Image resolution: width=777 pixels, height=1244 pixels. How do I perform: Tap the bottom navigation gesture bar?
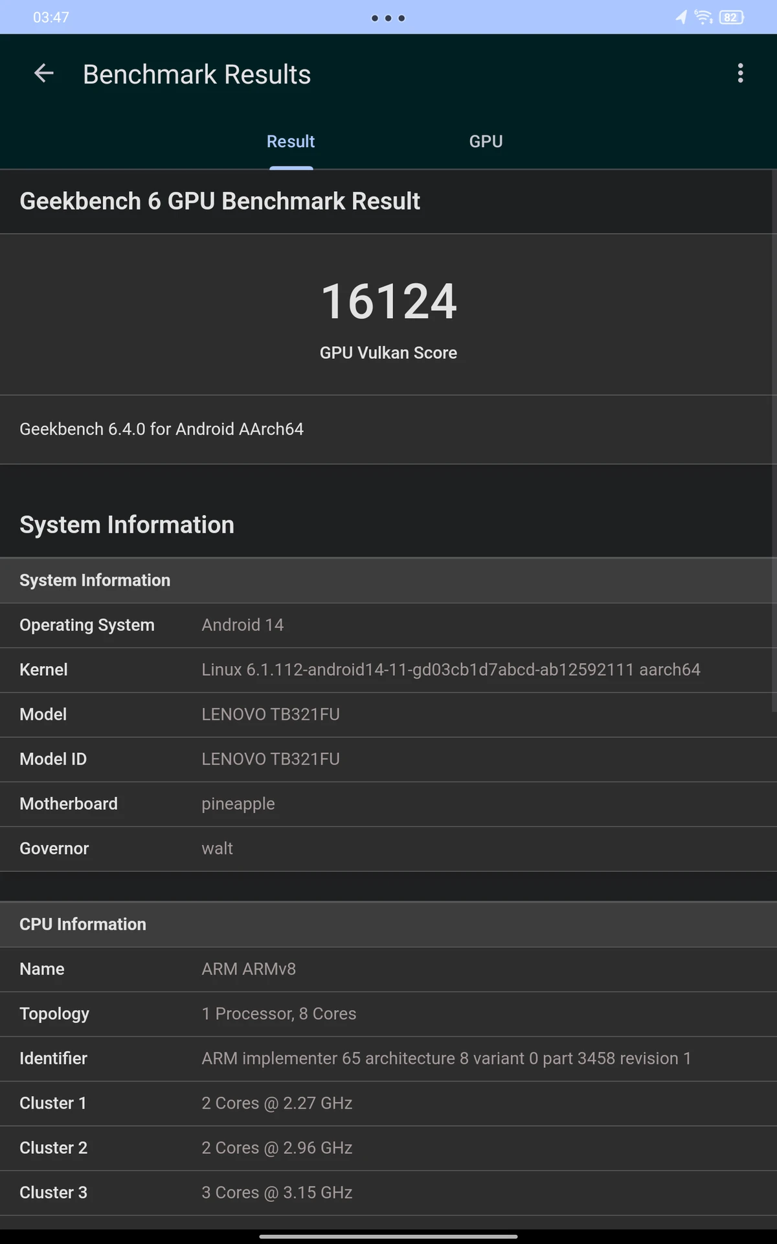pos(388,1236)
